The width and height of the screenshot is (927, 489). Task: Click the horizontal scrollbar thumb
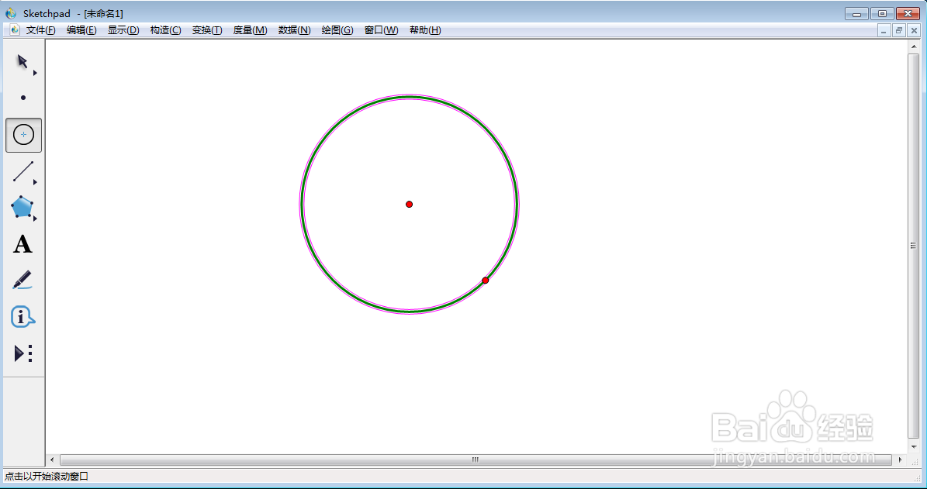coord(476,460)
